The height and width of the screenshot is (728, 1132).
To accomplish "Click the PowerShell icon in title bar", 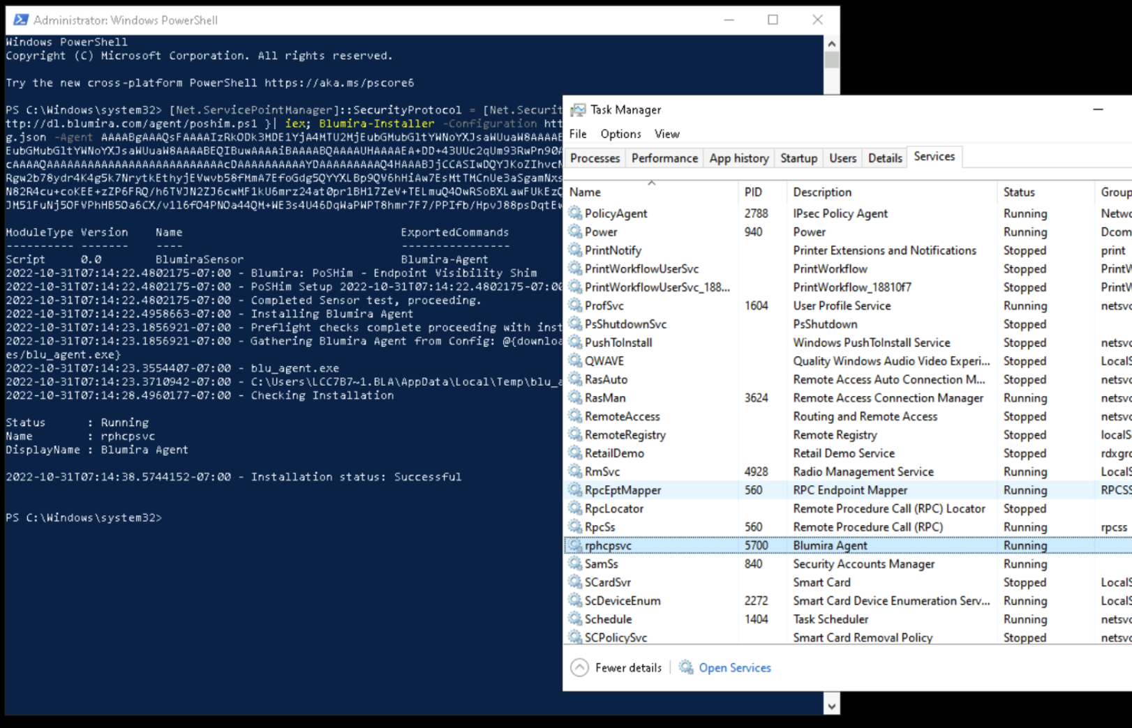I will pos(21,20).
